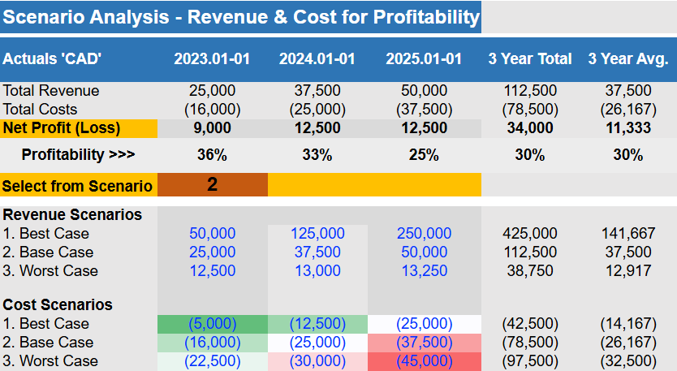Edit the Best Case revenue 250,000 cell
Image resolution: width=677 pixels, height=371 pixels.
pos(424,234)
